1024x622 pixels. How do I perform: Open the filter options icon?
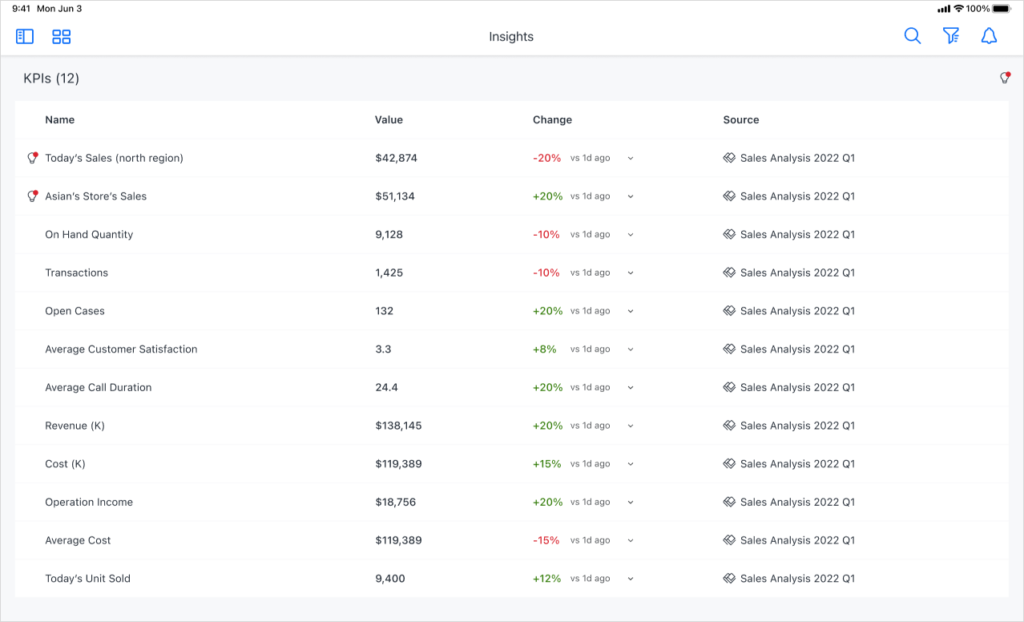pos(951,36)
